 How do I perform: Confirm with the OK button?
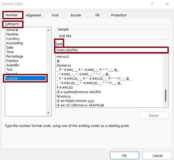pyautogui.click(x=124, y=156)
